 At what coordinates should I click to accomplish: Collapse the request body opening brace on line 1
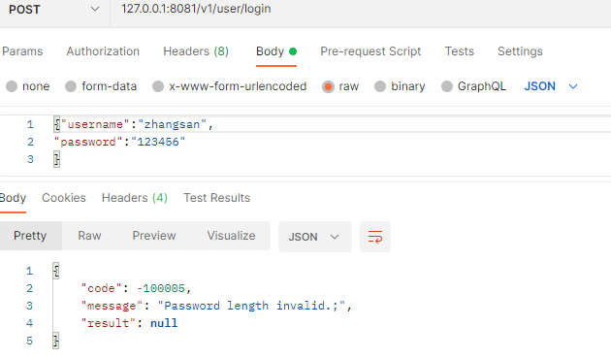point(57,124)
